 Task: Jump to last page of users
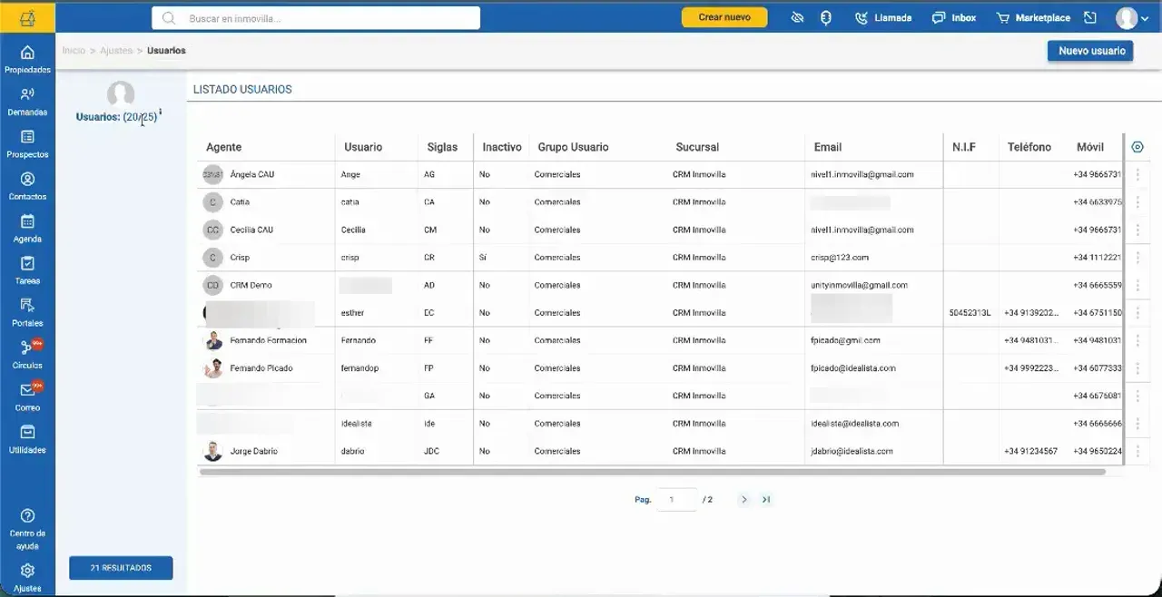766,500
